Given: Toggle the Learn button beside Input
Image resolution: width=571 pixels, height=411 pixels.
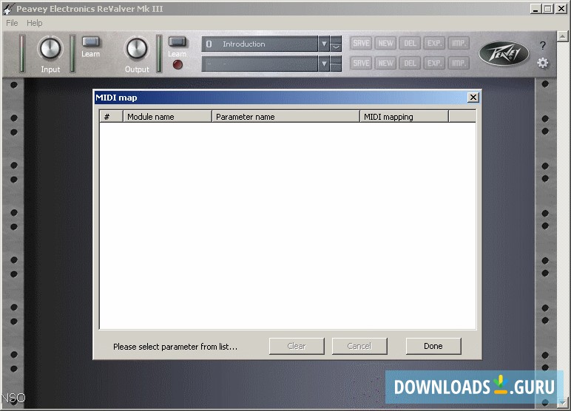Looking at the screenshot, I should pyautogui.click(x=91, y=42).
